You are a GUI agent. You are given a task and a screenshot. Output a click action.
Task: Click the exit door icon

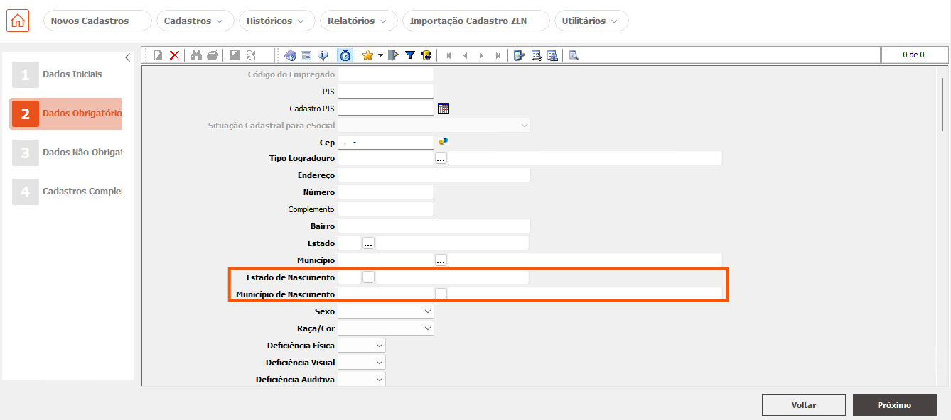[394, 55]
